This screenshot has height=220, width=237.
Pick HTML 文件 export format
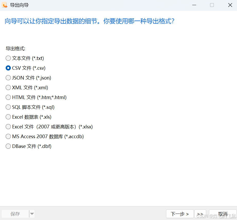[x=8, y=97]
